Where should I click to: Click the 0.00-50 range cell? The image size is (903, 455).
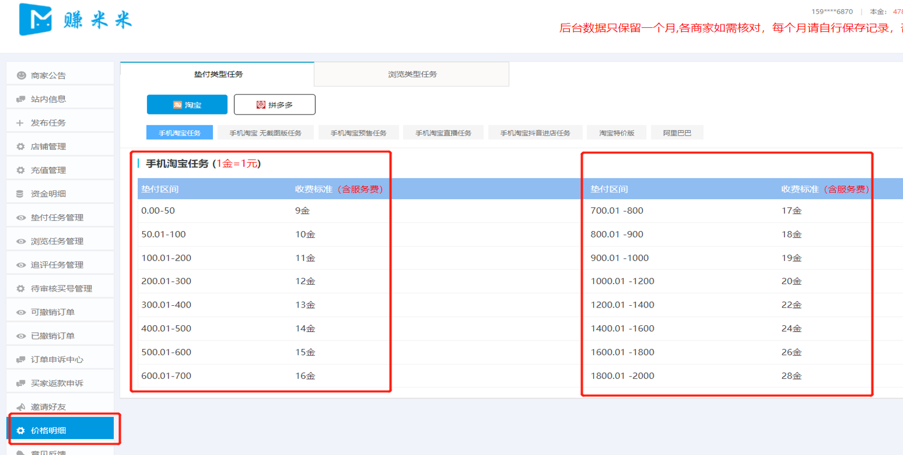[158, 211]
